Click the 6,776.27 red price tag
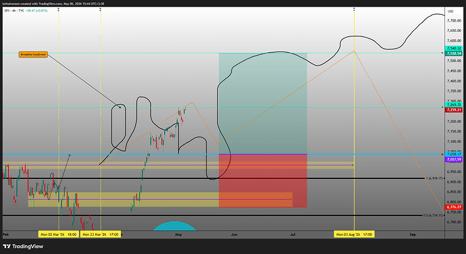 pyautogui.click(x=454, y=207)
